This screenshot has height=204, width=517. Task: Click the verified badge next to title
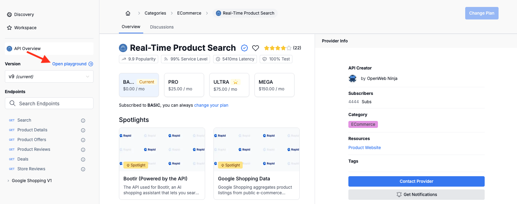[244, 48]
